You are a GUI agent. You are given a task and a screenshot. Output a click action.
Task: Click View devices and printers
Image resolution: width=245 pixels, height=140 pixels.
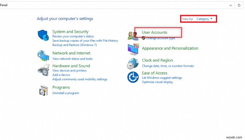pyautogui.click(x=70, y=70)
